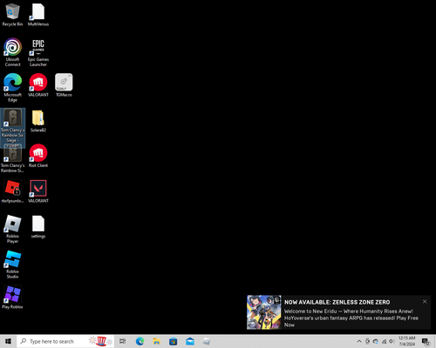Open the Windows Start menu
This screenshot has width=436, height=348.
tap(8, 341)
